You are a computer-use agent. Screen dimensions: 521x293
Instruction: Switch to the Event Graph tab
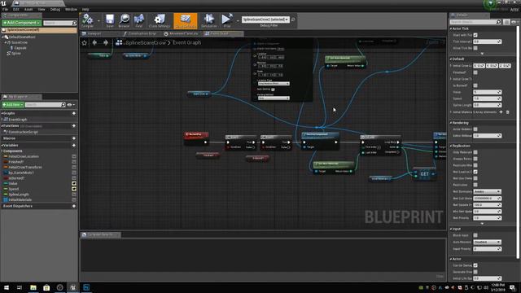(220, 33)
